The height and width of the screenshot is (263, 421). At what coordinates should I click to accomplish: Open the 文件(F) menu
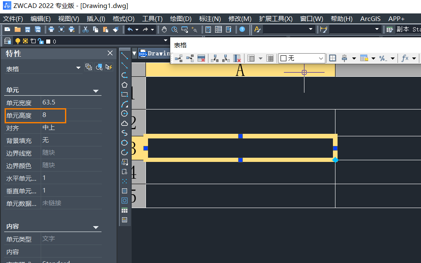pyautogui.click(x=13, y=19)
